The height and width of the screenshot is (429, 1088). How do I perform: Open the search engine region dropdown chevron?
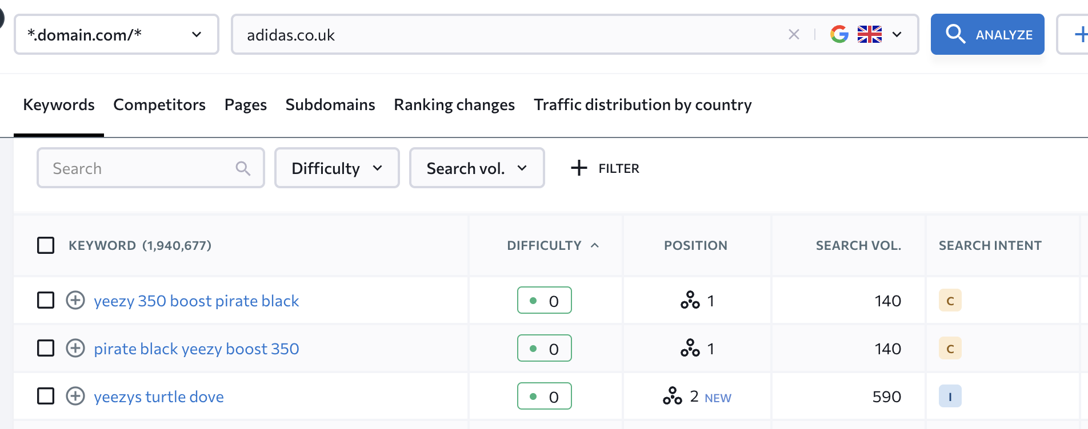click(897, 34)
